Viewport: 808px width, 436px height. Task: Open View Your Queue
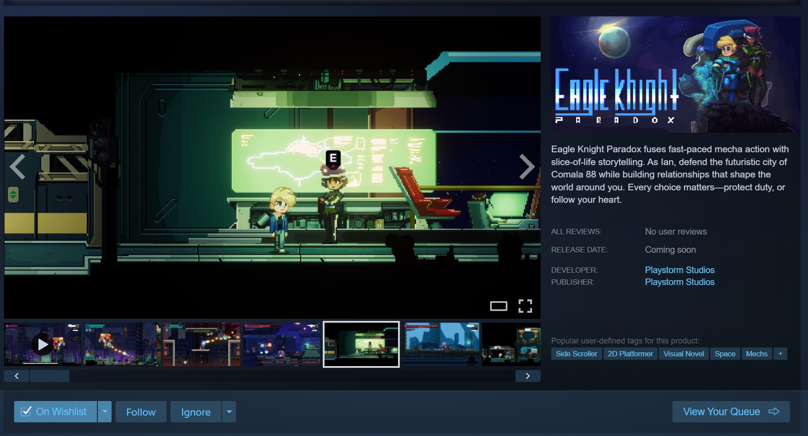point(731,412)
